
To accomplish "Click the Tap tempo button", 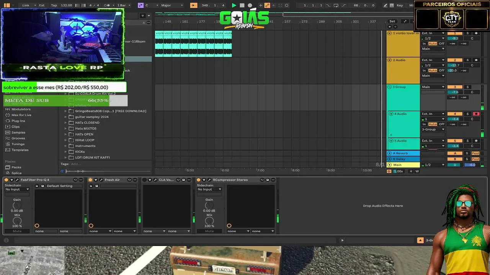I will point(54,5).
